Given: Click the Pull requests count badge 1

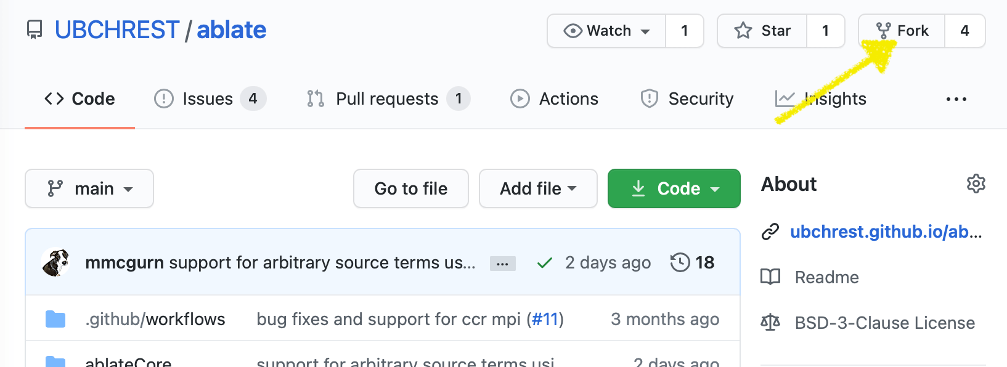Looking at the screenshot, I should tap(459, 99).
